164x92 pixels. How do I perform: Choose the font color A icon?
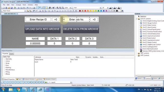[x=119, y=8]
